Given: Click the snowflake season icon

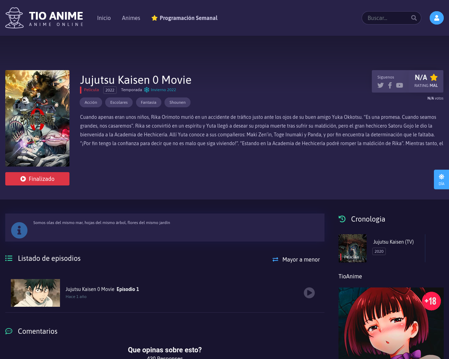Looking at the screenshot, I should (147, 90).
